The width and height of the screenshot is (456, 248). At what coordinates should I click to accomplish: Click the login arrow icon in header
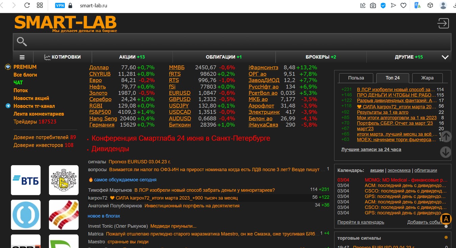[x=443, y=23]
